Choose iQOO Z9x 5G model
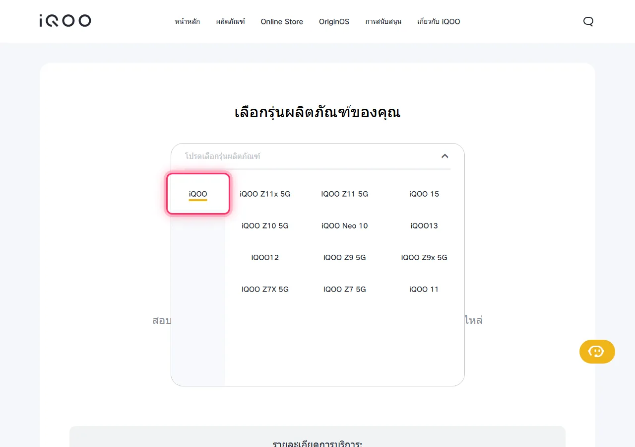 click(x=424, y=257)
